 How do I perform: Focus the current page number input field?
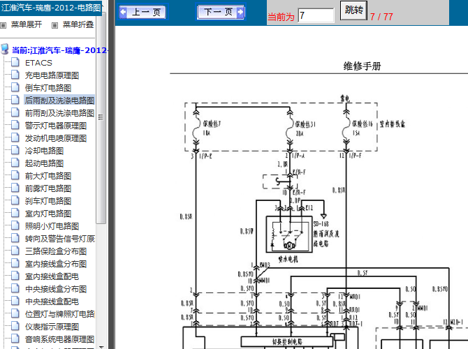pos(316,15)
